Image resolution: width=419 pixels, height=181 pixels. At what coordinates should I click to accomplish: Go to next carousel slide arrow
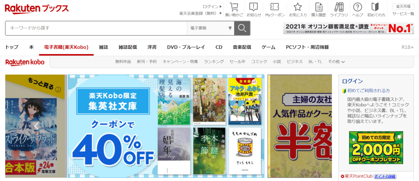[x=301, y=126]
